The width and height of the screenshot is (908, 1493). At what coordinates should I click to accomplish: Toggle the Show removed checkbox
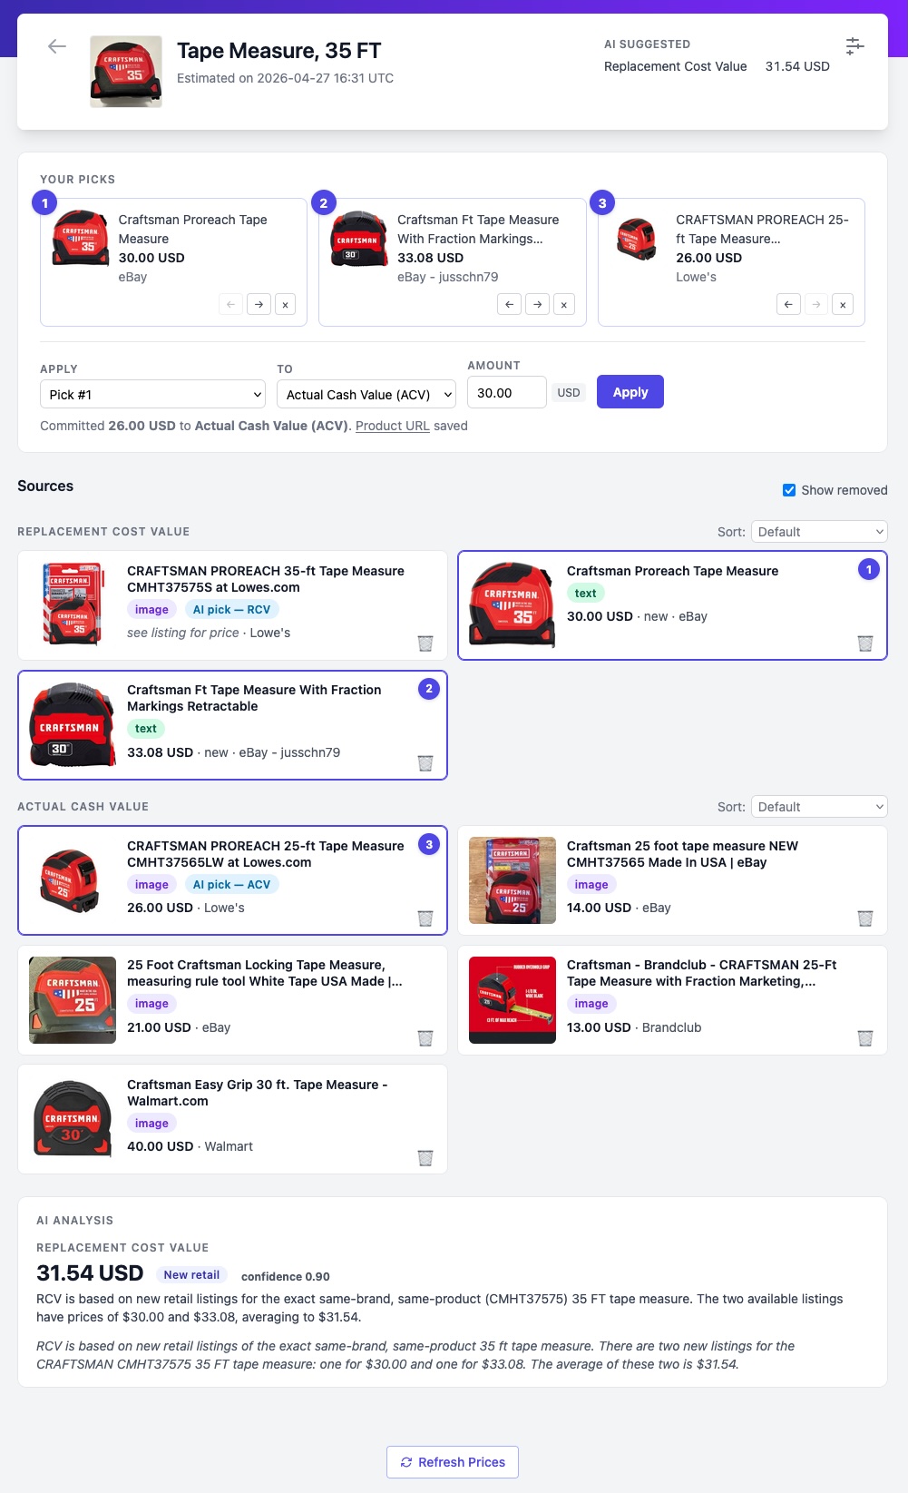point(789,490)
